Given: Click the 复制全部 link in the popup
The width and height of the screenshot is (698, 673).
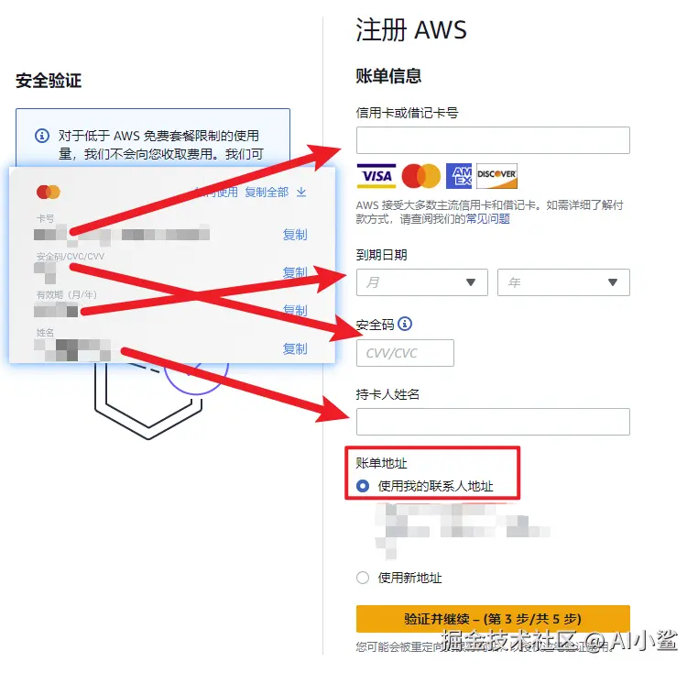Looking at the screenshot, I should coord(267,193).
